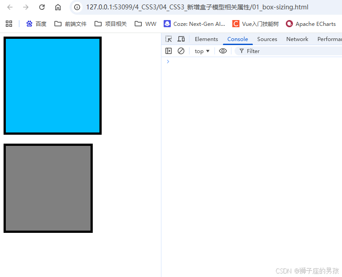This screenshot has width=342, height=277.
Task: Open the Apache ECharts bookmark
Action: [x=311, y=24]
